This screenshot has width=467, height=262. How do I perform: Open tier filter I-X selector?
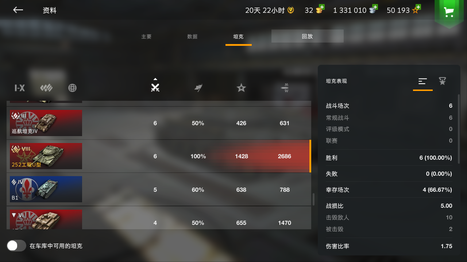pyautogui.click(x=20, y=88)
